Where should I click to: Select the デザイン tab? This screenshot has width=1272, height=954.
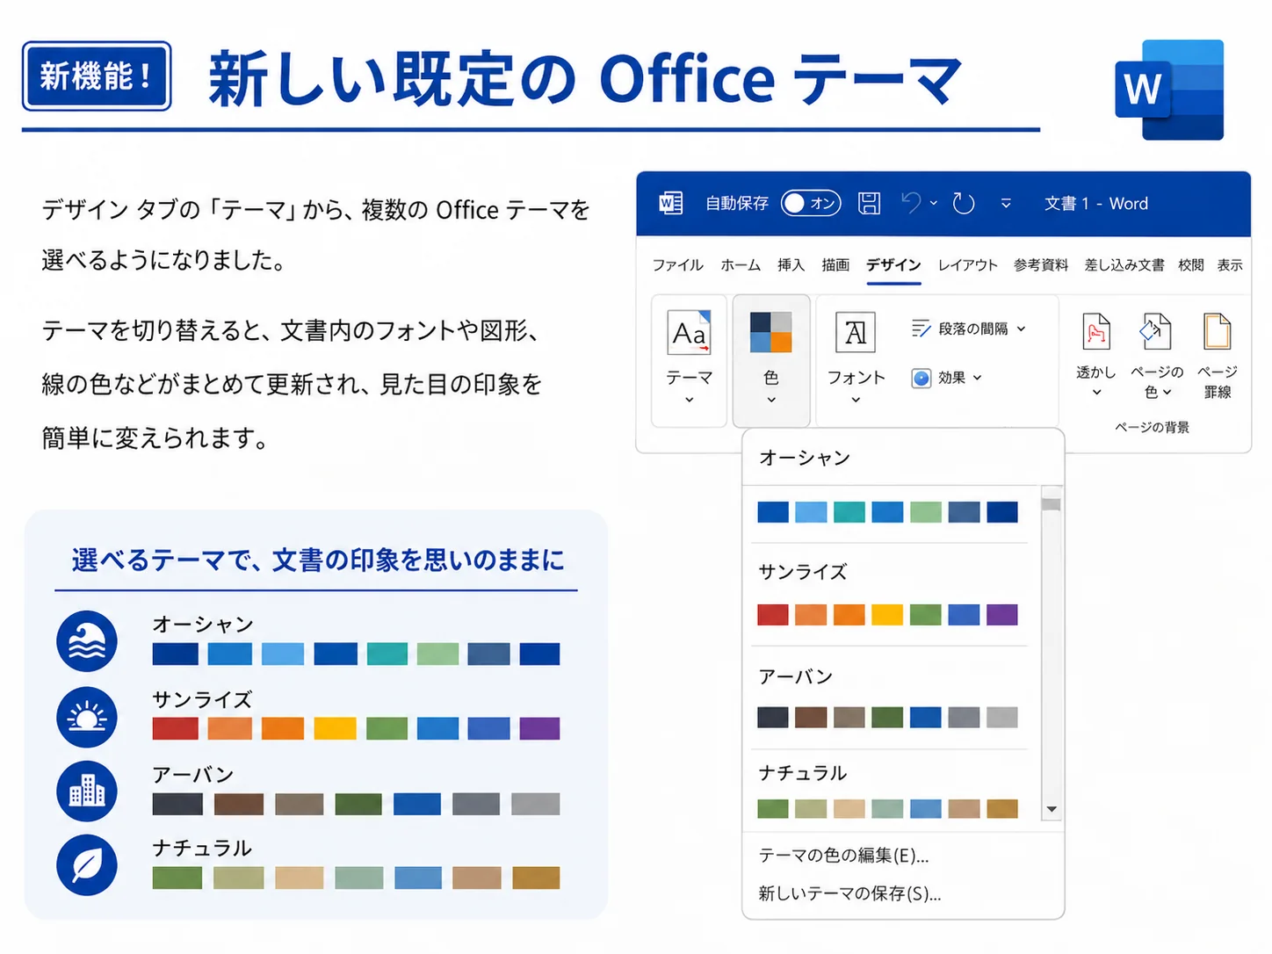click(893, 264)
